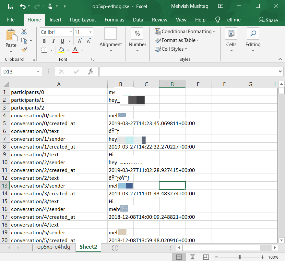Open Customize Quick Access Toolbar arrow

pos(65,7)
